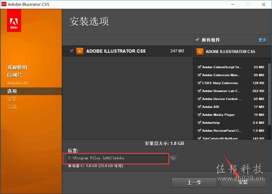
Task: Click the 65 MB size for Device Central
Action: pyautogui.click(x=259, y=99)
